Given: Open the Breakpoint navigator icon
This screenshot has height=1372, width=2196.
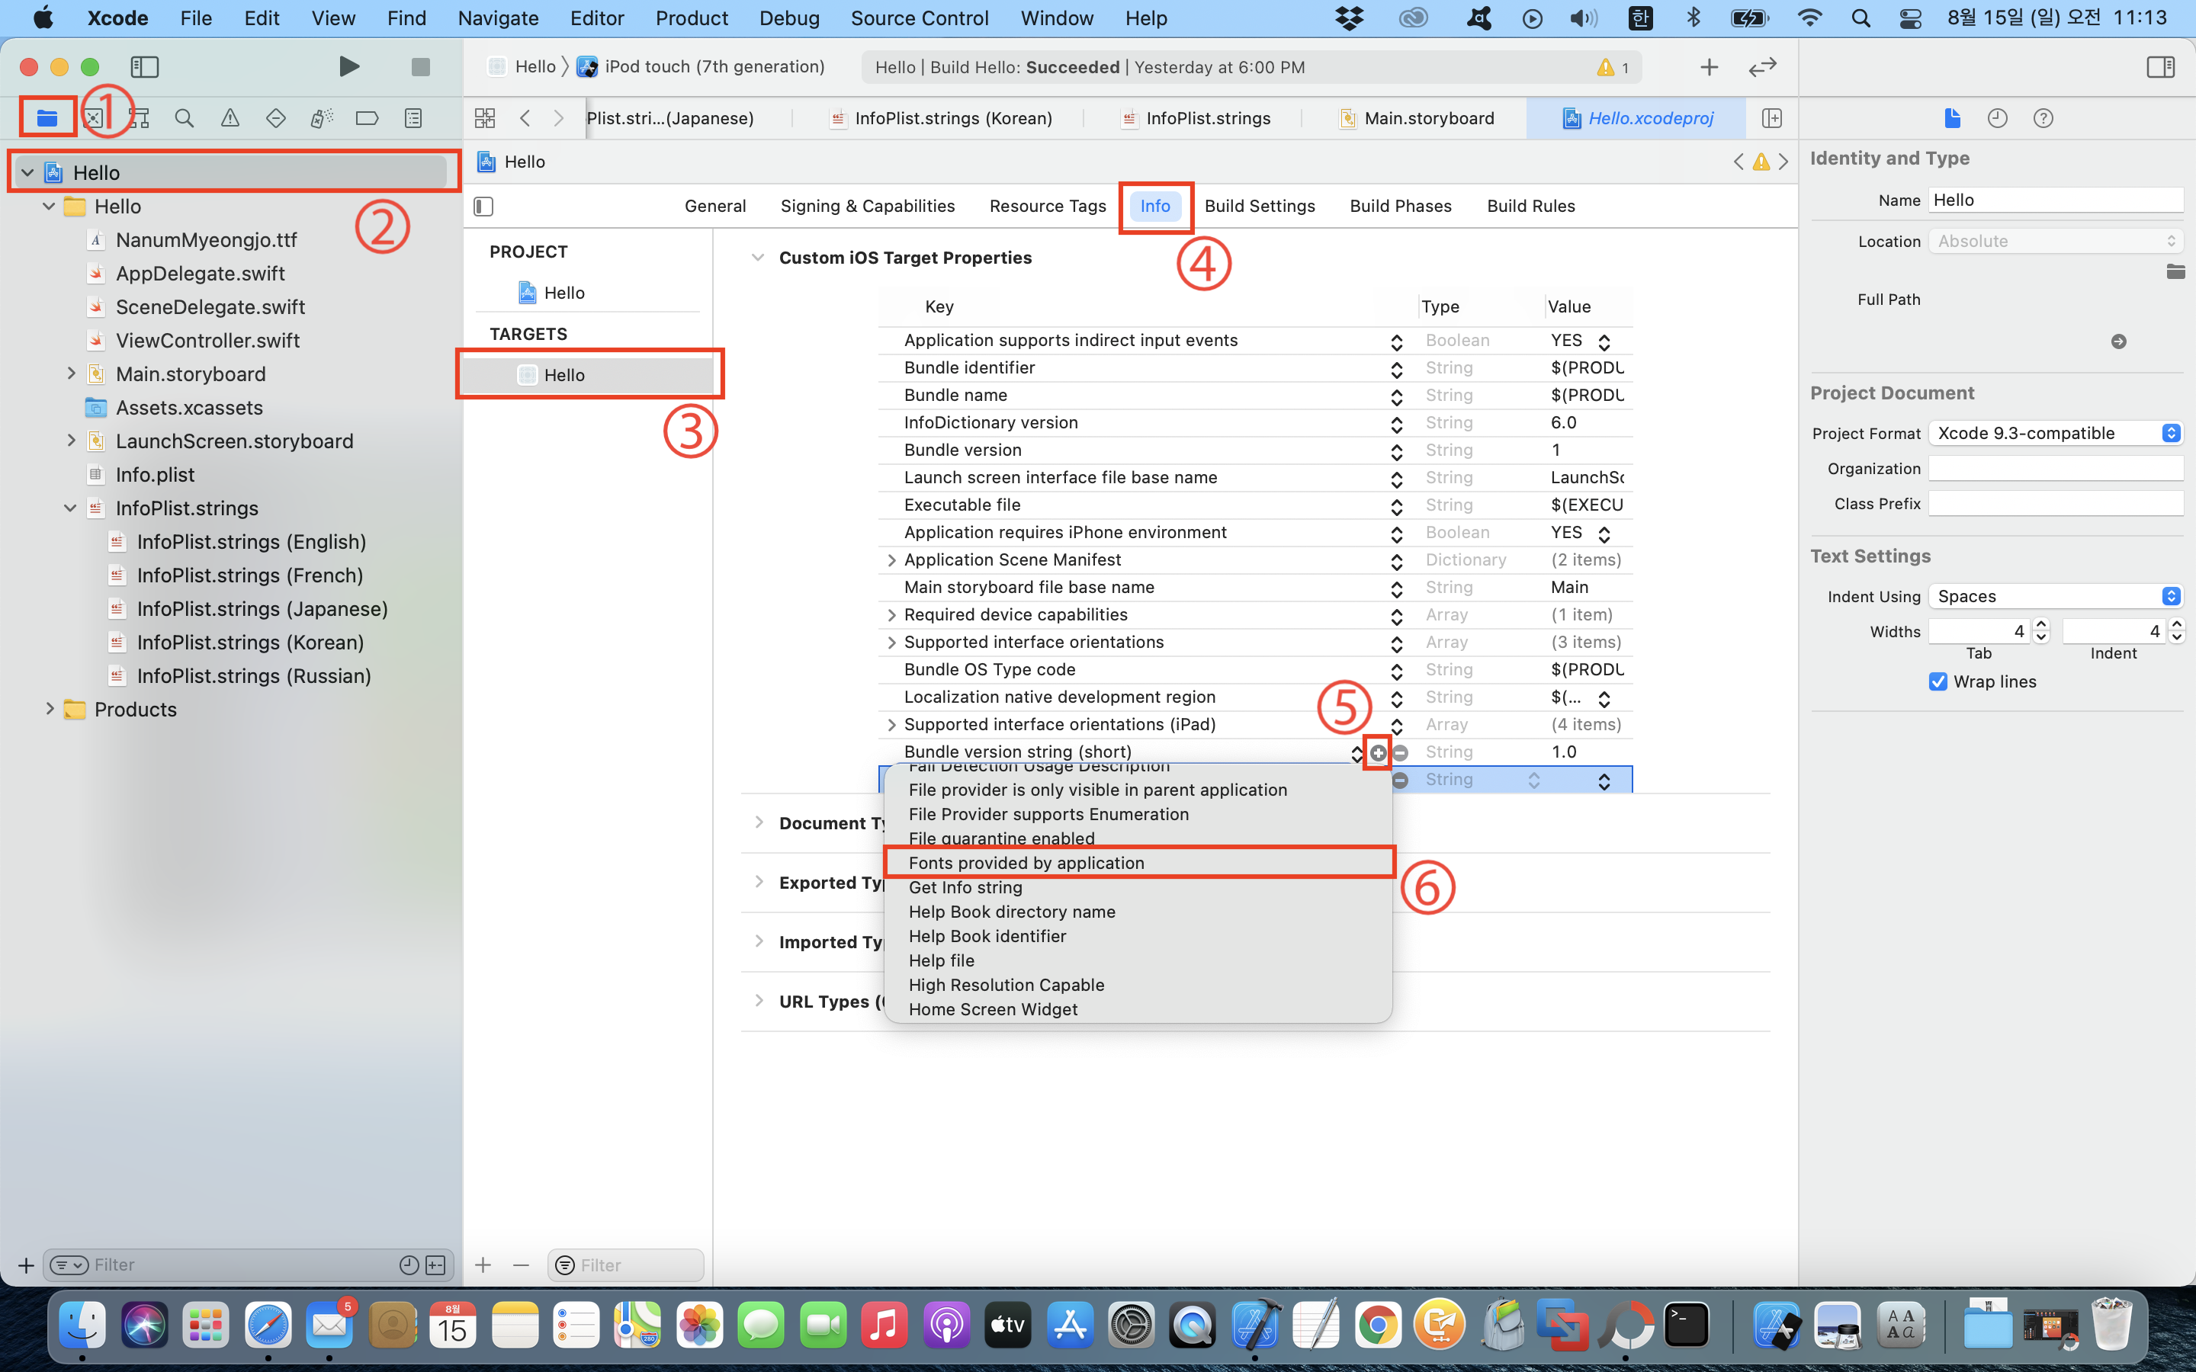Looking at the screenshot, I should 367,118.
